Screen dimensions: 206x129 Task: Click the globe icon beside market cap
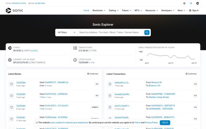[x=10, y=60]
